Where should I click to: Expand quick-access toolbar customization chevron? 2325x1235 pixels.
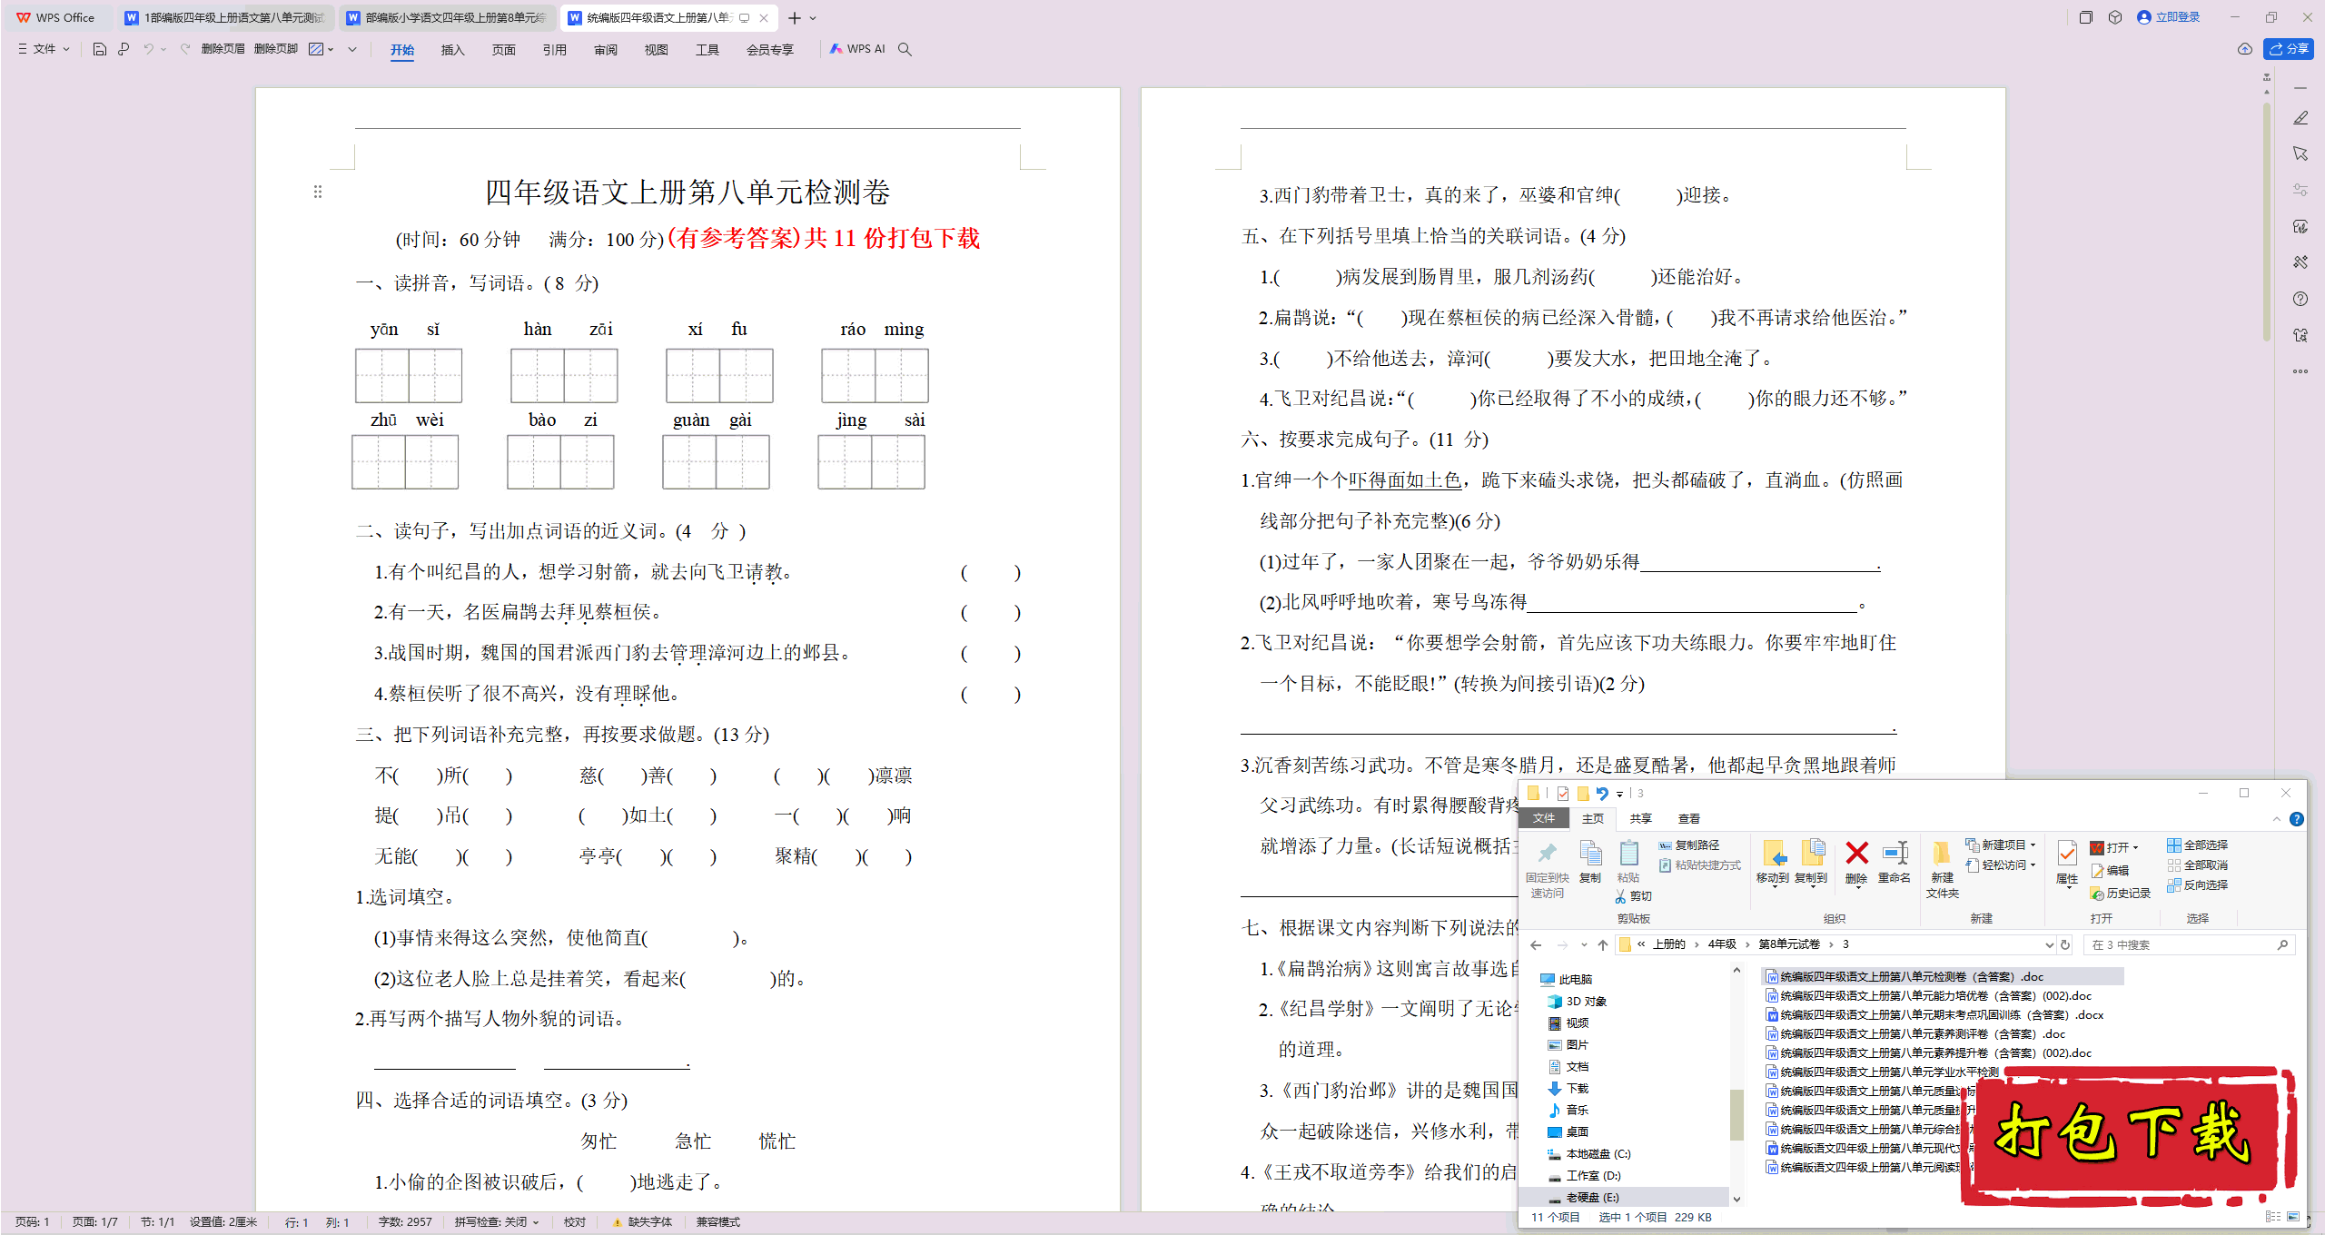pyautogui.click(x=352, y=49)
